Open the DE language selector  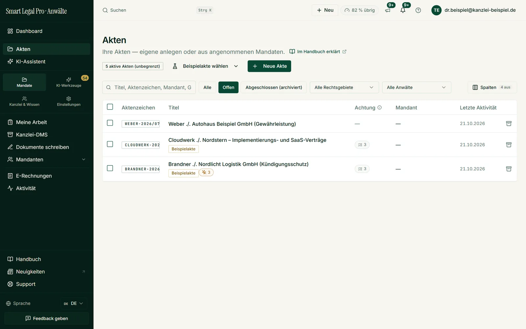coord(74,303)
